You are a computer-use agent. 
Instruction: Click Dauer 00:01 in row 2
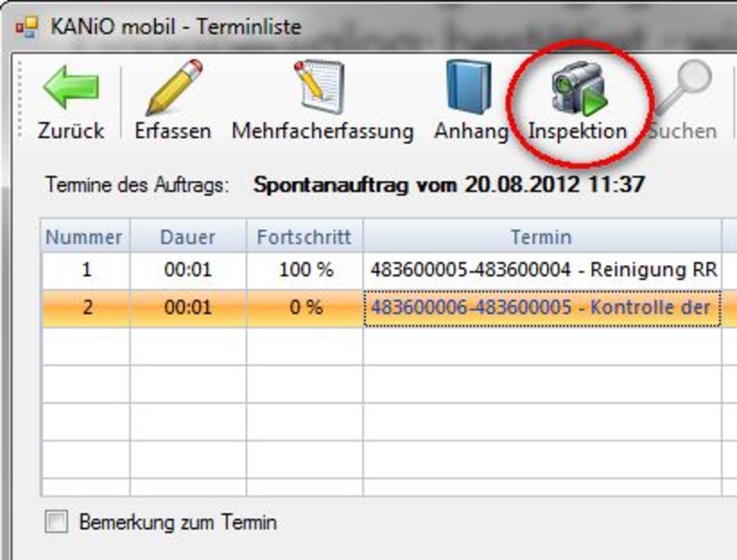click(x=188, y=307)
